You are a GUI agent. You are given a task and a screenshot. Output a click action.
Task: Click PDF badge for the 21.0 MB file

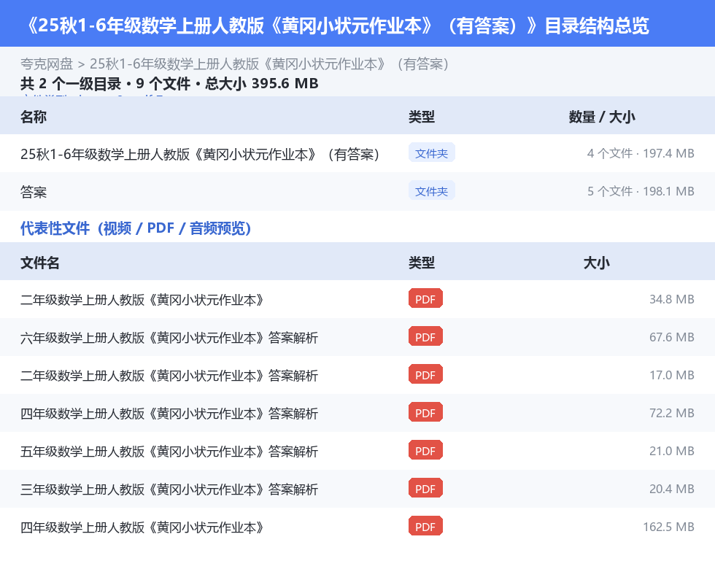click(425, 450)
